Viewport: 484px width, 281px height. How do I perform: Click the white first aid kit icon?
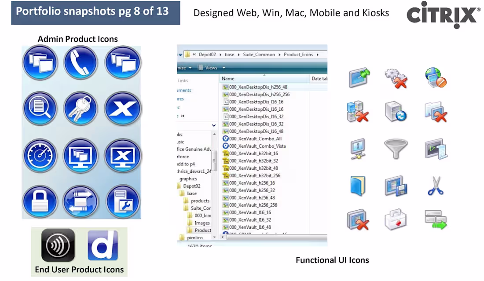(x=396, y=219)
